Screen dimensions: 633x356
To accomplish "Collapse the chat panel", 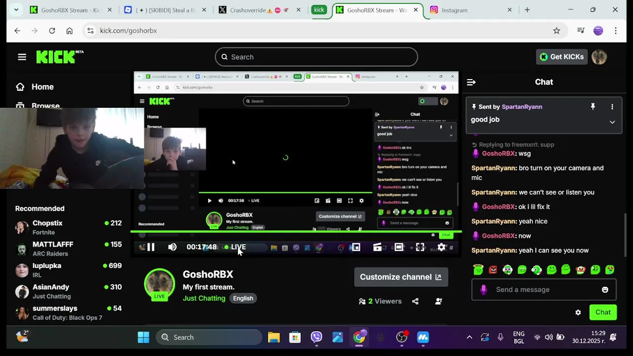I will pos(471,82).
